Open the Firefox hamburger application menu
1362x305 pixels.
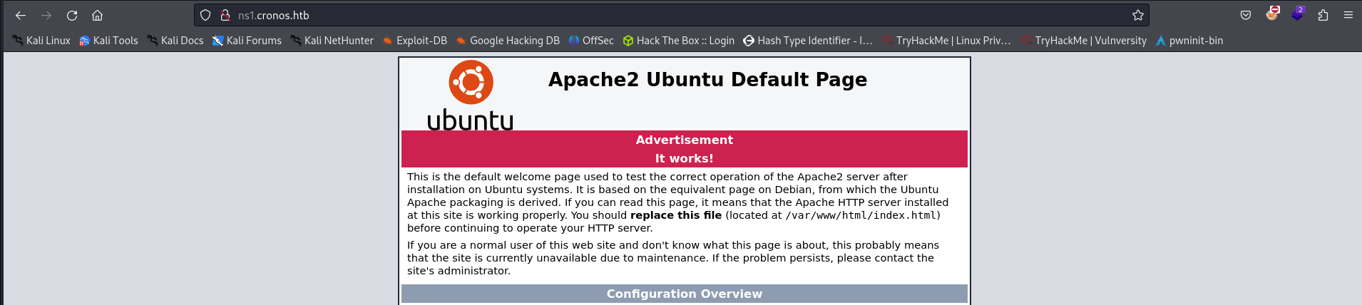coord(1348,15)
